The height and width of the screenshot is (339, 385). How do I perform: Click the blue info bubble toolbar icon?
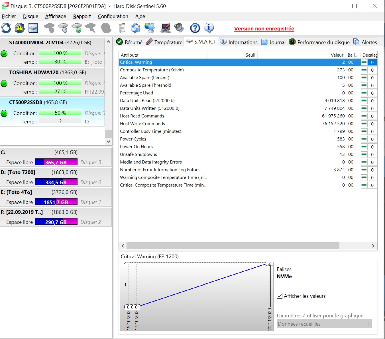209,28
